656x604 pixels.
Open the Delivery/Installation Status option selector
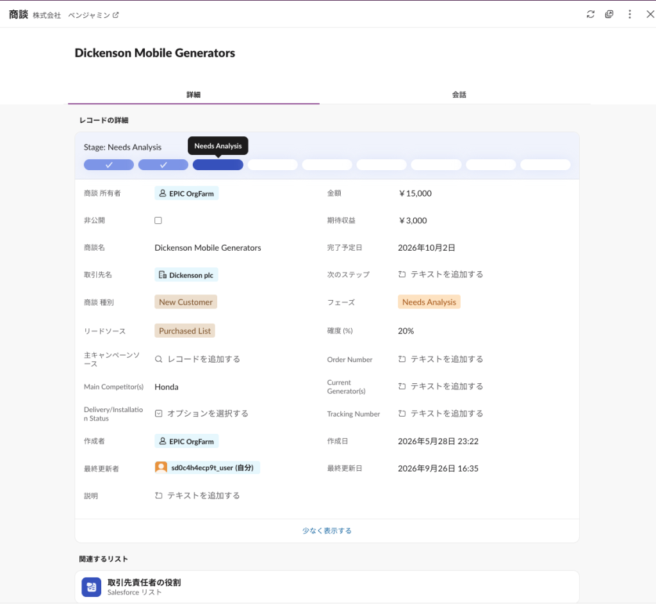[x=202, y=413]
